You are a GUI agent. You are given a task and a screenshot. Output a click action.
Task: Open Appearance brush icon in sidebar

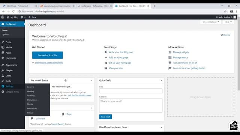(x=3, y=65)
